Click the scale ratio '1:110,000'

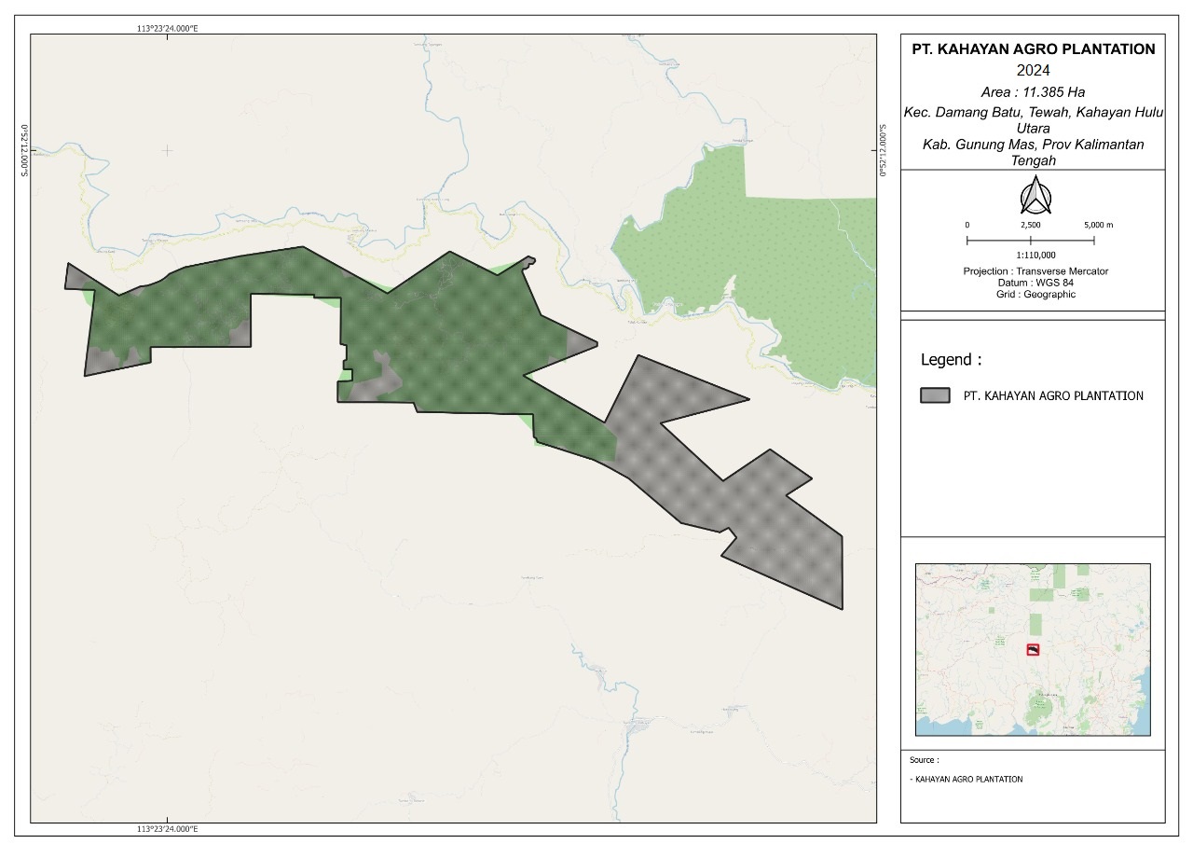[1035, 255]
